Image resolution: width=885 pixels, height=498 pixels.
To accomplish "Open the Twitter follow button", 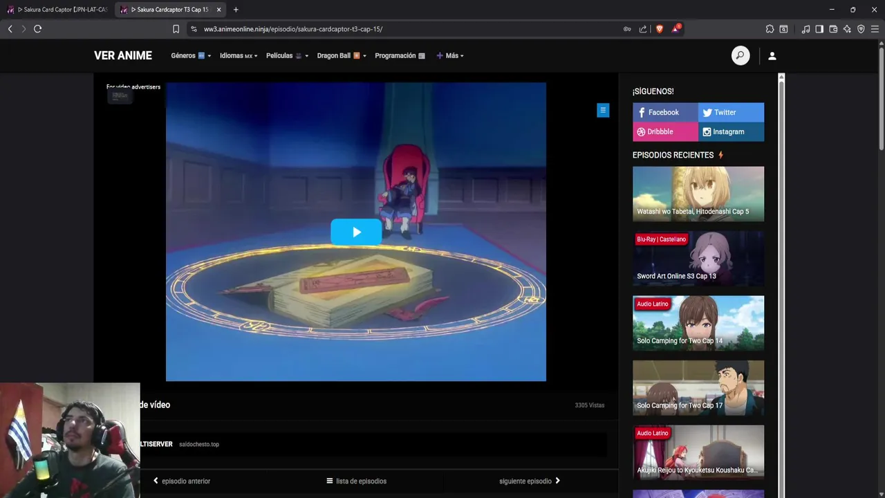I will 731,112.
